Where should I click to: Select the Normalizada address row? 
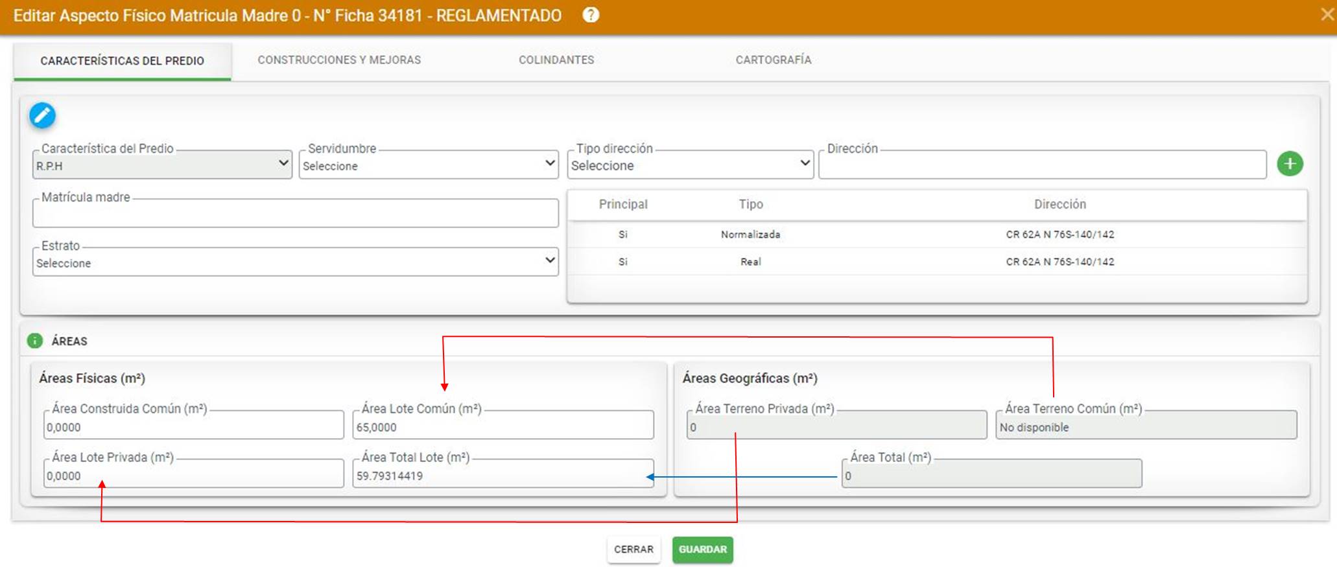937,235
